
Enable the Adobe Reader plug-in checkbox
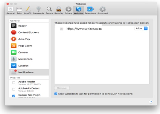click(13, 82)
